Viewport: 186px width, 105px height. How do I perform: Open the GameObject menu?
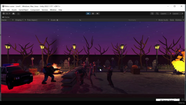(x=24, y=10)
